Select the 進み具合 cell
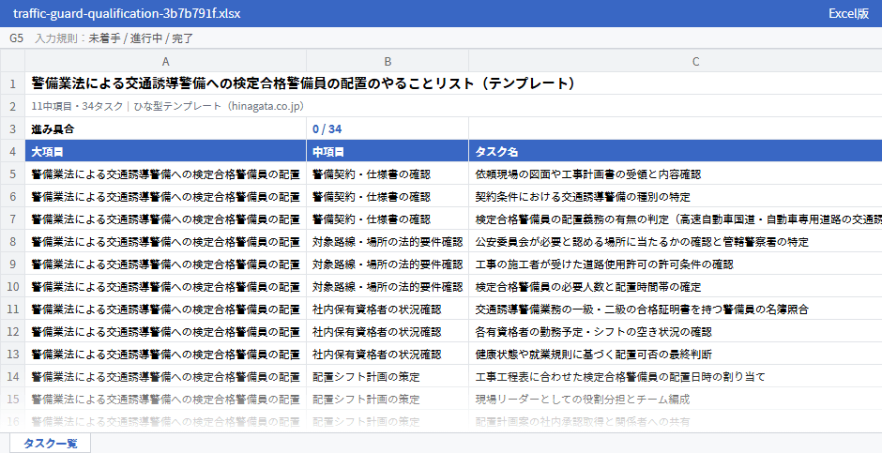 click(165, 128)
